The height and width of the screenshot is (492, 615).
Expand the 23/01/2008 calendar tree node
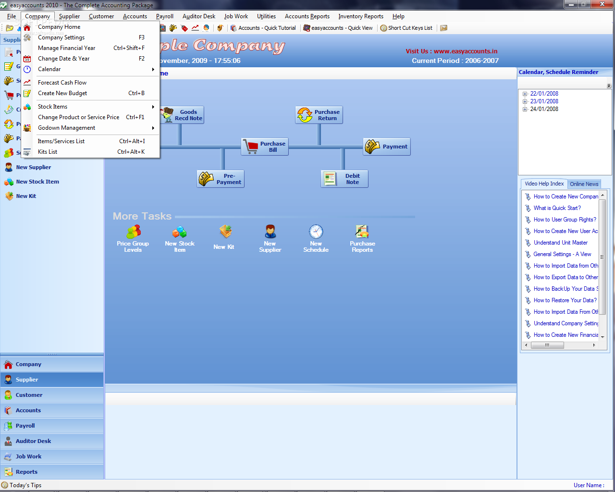pos(525,102)
